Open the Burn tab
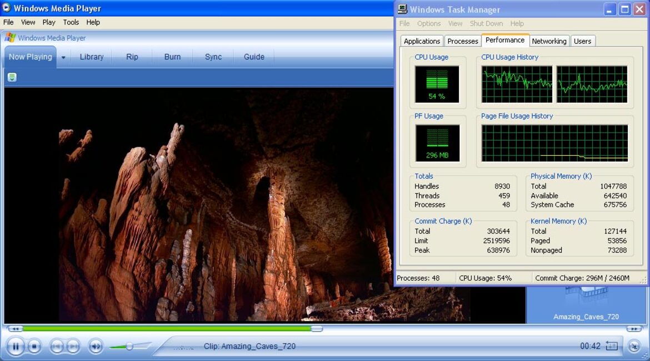 click(172, 57)
